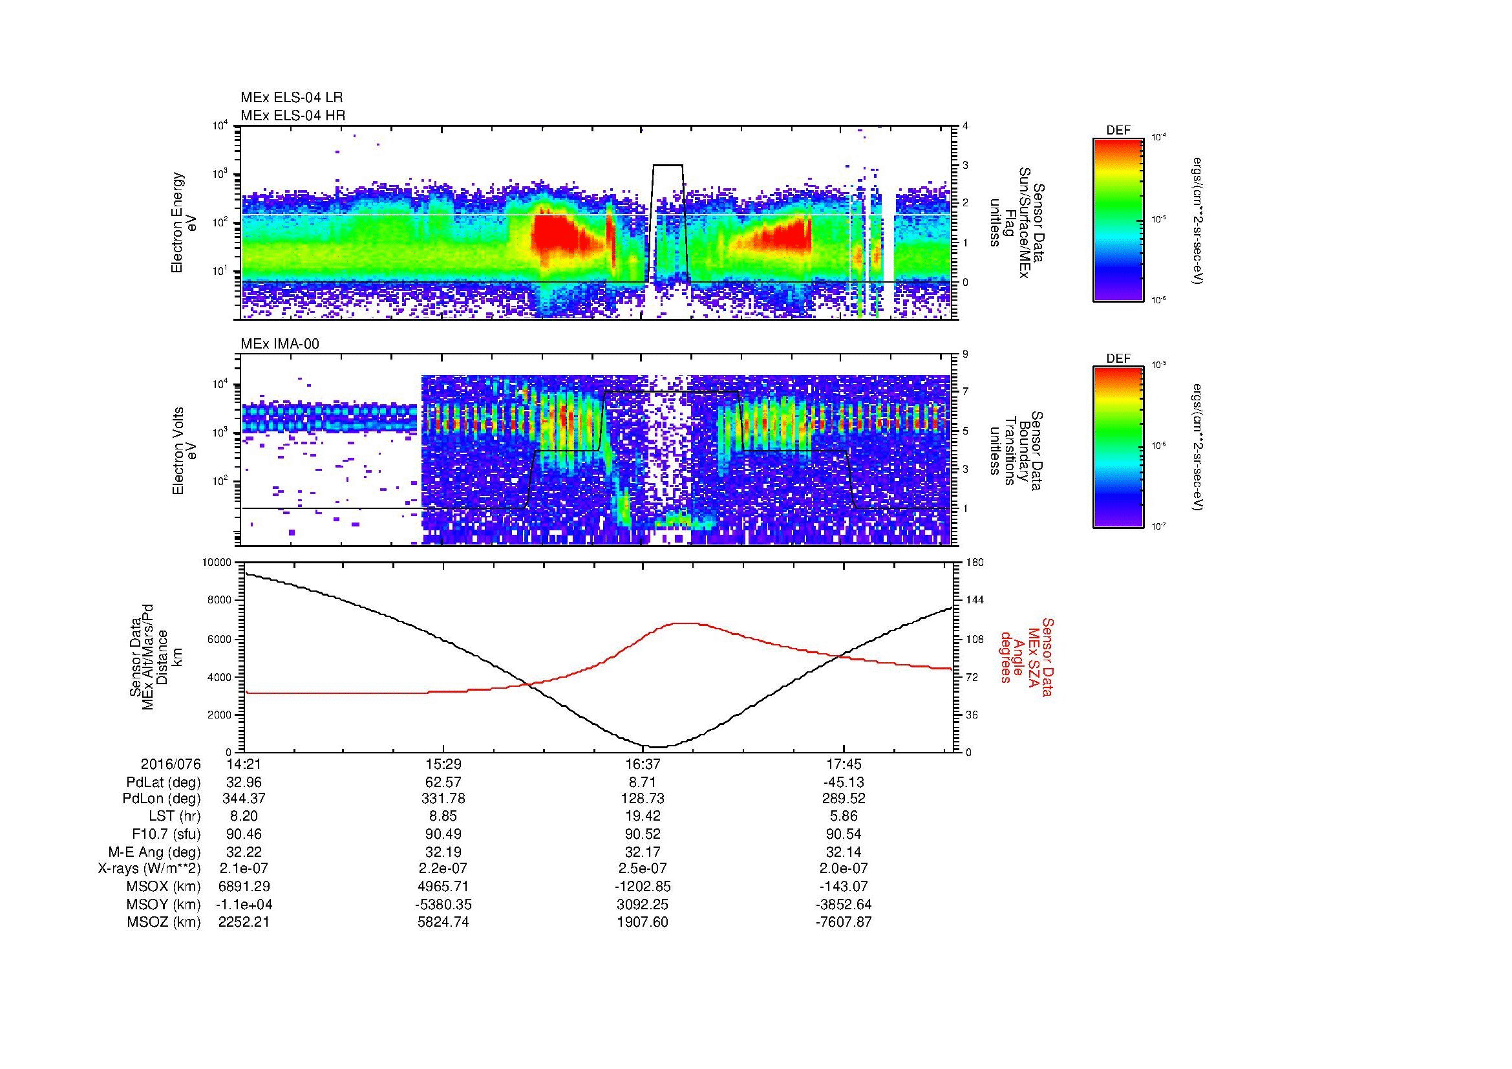The height and width of the screenshot is (1069, 1512).
Task: Click the MSOZ value '-7607.87'
Action: tap(844, 922)
